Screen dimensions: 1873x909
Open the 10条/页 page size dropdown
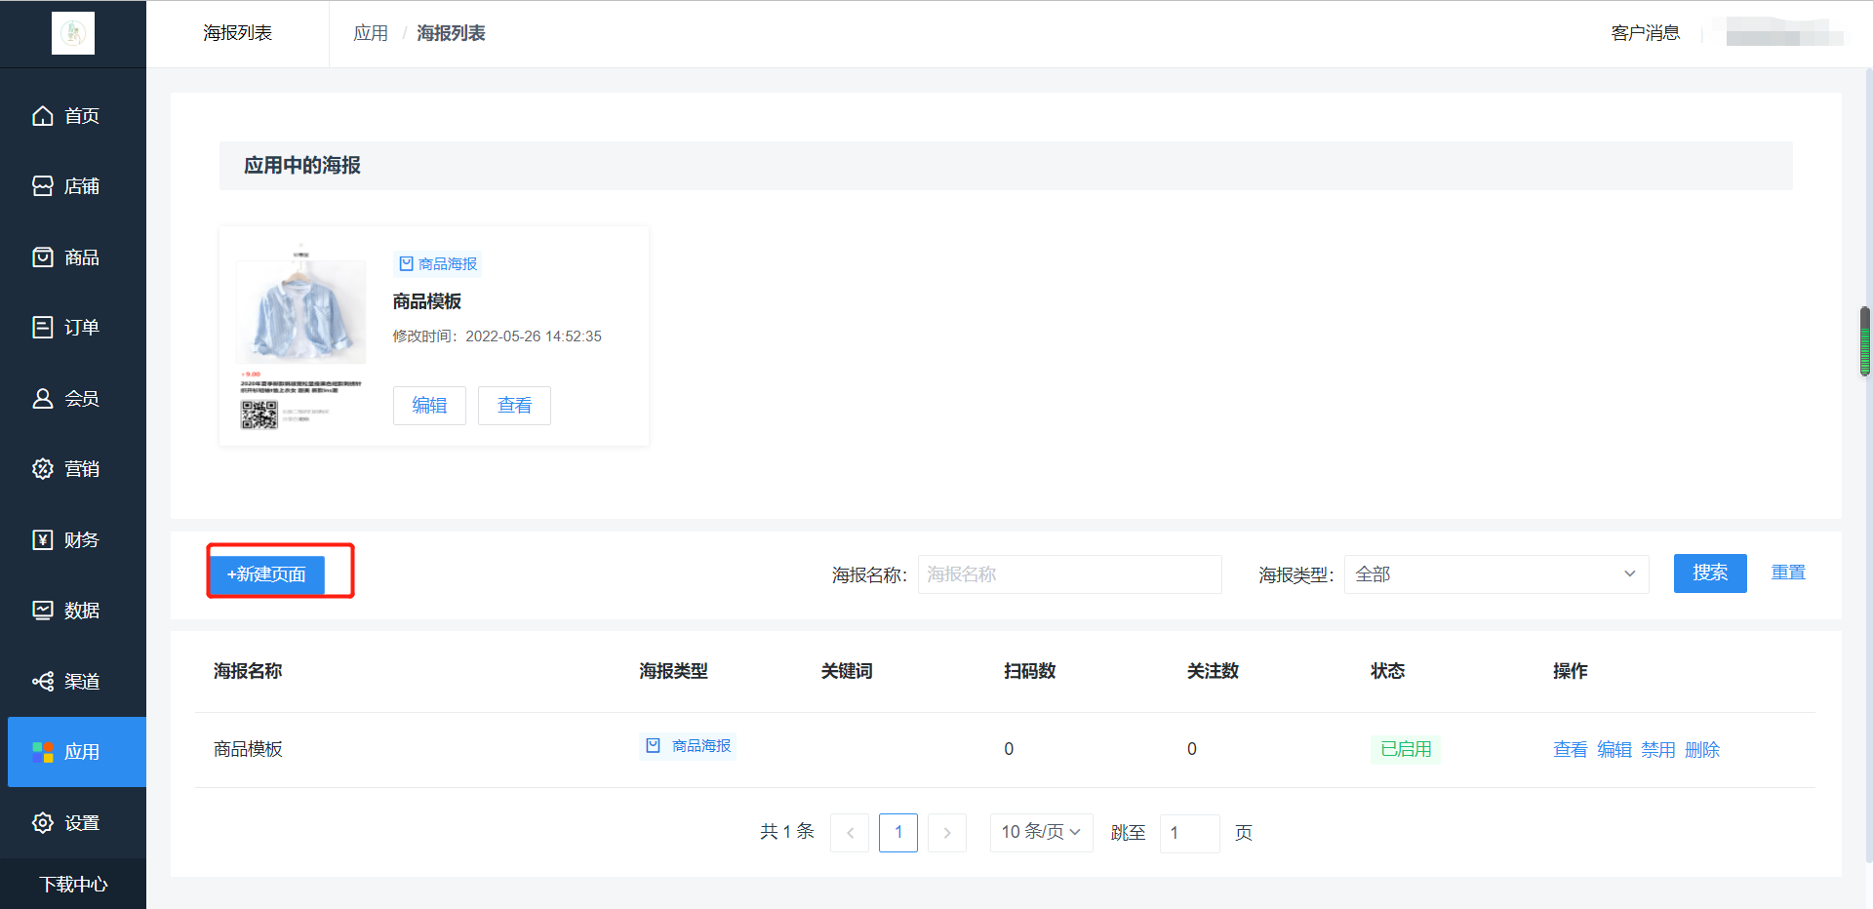coord(1040,833)
